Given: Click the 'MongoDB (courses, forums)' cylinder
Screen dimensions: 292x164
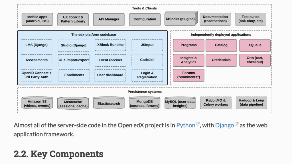Looking at the screenshot, I should tap(145, 103).
